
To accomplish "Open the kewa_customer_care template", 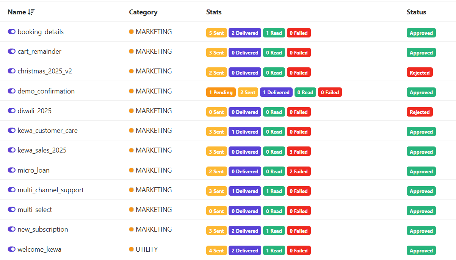I will 47,131.
